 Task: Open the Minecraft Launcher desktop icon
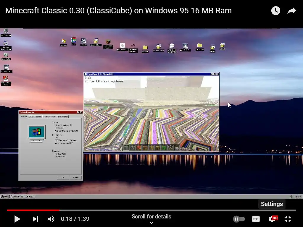(108, 44)
